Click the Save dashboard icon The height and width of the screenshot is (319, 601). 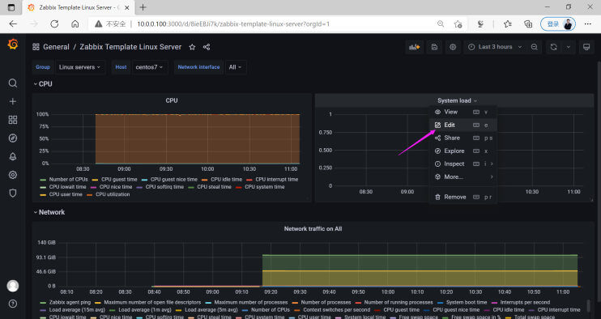coord(434,47)
